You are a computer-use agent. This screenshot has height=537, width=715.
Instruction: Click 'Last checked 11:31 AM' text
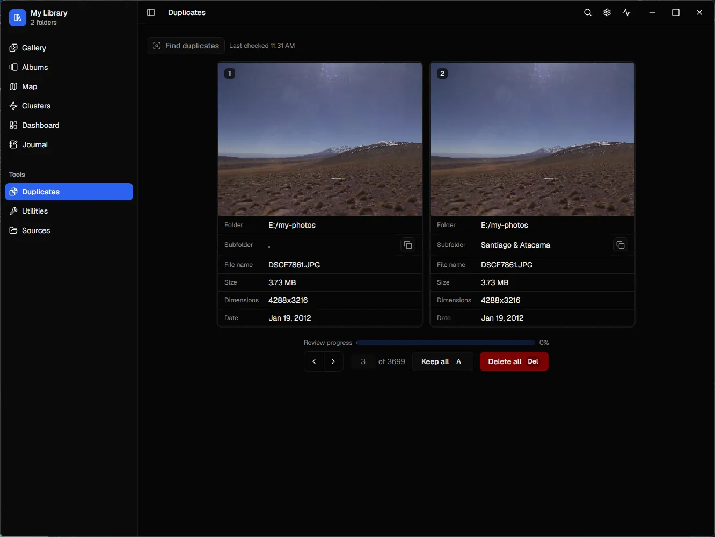point(262,46)
